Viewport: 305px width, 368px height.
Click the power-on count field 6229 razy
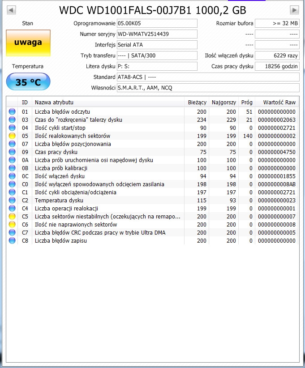(277, 56)
